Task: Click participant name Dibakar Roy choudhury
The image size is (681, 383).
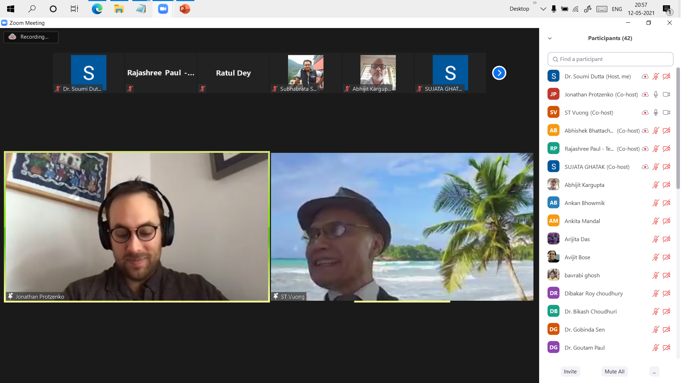Action: [x=594, y=294]
